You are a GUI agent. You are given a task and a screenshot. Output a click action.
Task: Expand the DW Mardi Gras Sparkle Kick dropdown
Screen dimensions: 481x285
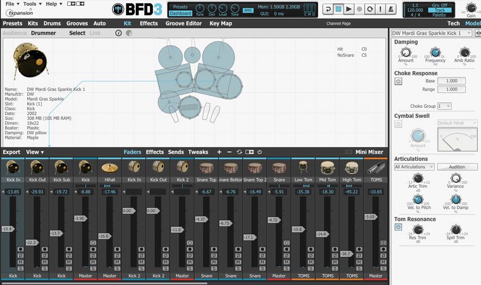click(431, 33)
